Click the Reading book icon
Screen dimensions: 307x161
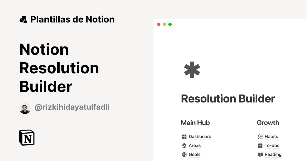(260, 154)
